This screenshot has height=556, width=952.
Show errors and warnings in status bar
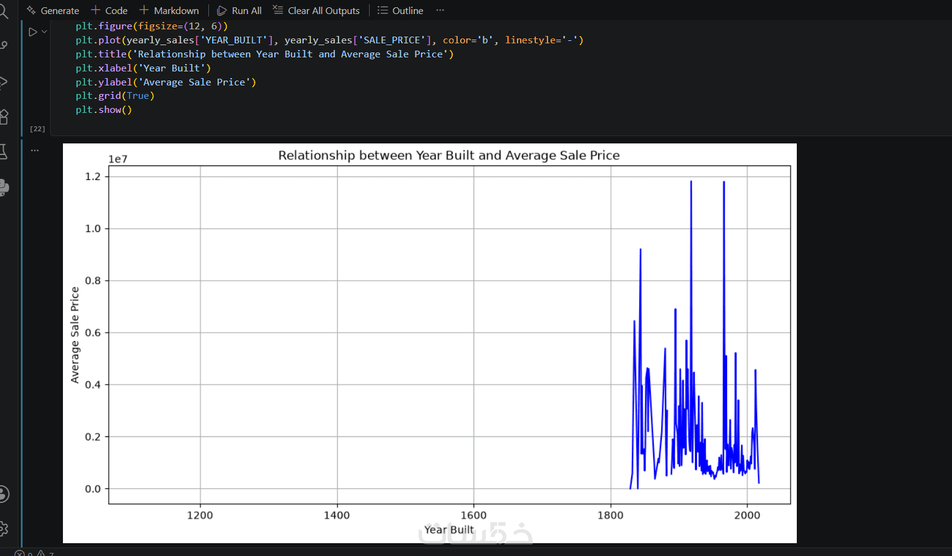pyautogui.click(x=35, y=553)
